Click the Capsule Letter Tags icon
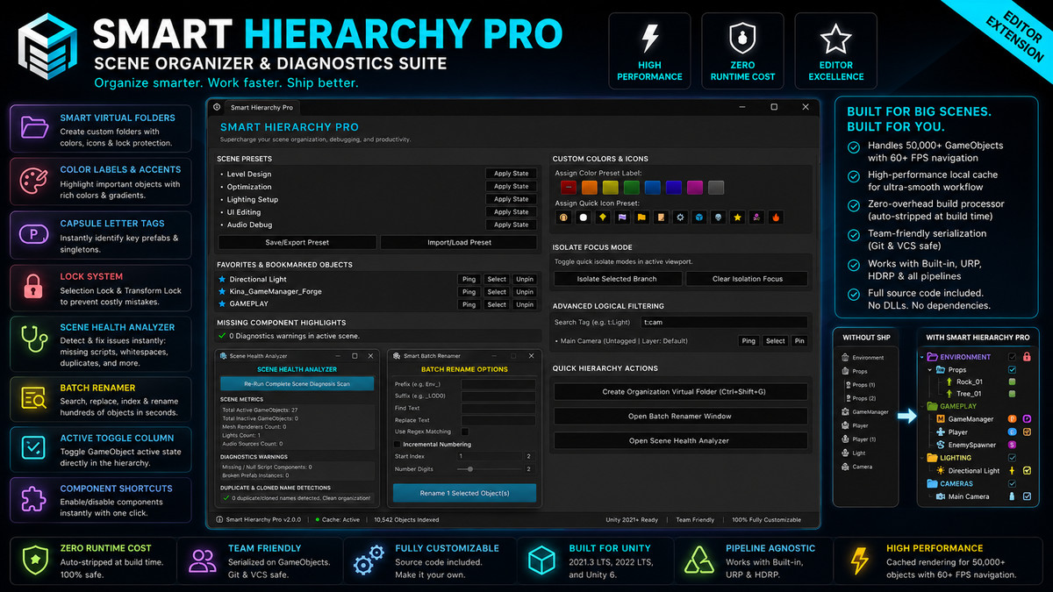This screenshot has height=592, width=1053. pos(34,235)
